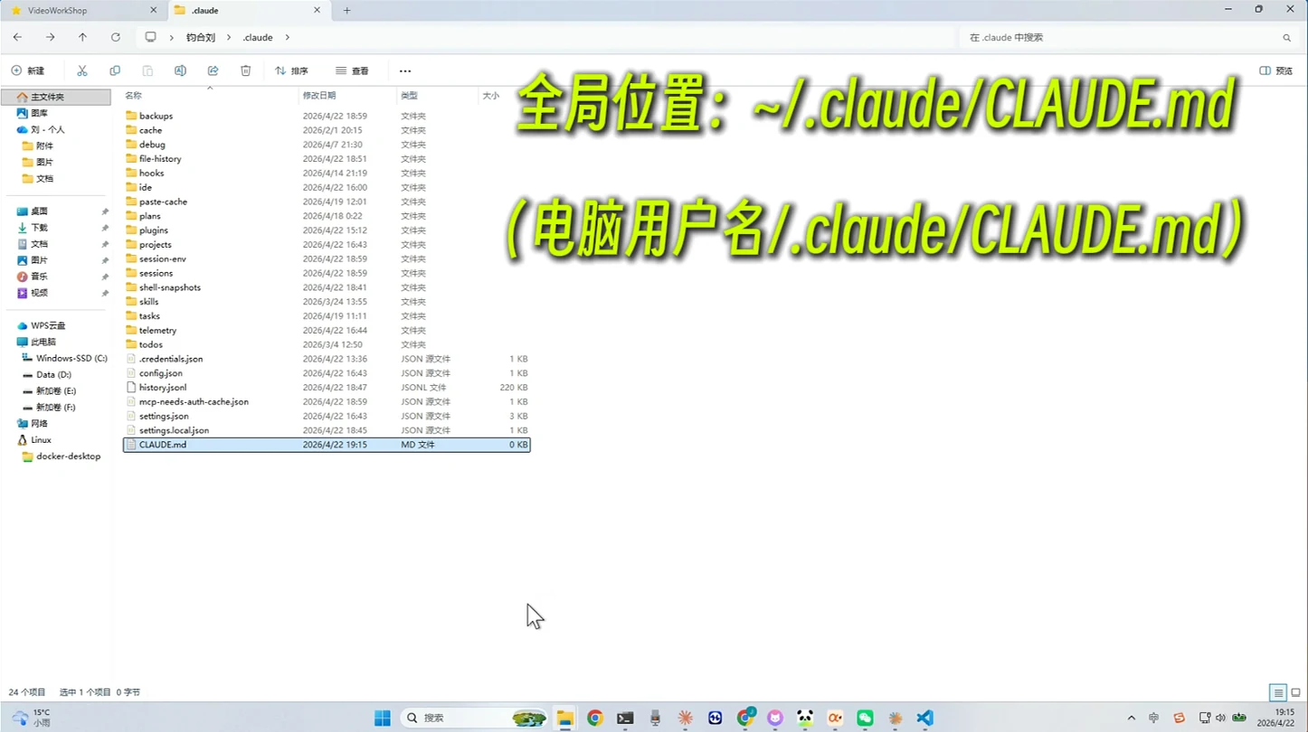
Task: Select the mcp-needs-auth-cache.json file
Action: pos(327,402)
